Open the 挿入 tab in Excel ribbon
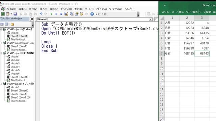Image resolution: width=216 pixels, height=121 pixels. 181,12
